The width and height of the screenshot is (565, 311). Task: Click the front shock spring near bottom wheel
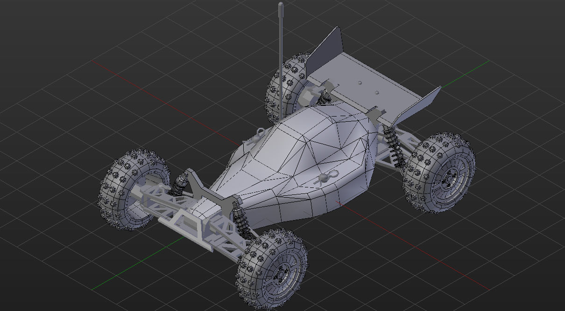pyautogui.click(x=240, y=219)
